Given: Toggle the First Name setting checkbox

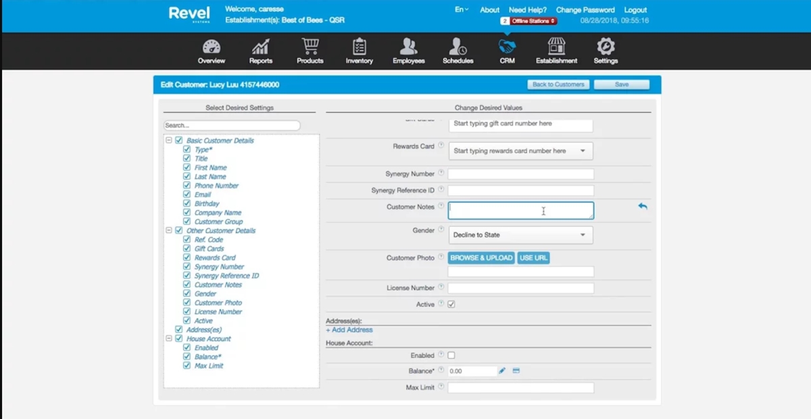Looking at the screenshot, I should [x=187, y=168].
